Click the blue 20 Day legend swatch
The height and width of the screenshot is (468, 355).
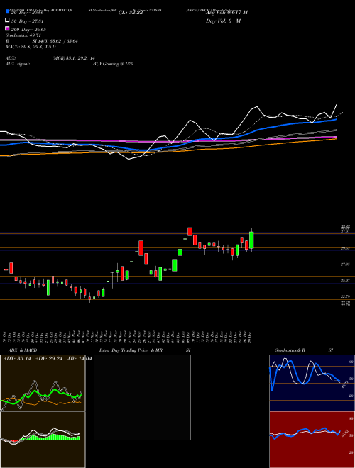[x=7, y=12]
